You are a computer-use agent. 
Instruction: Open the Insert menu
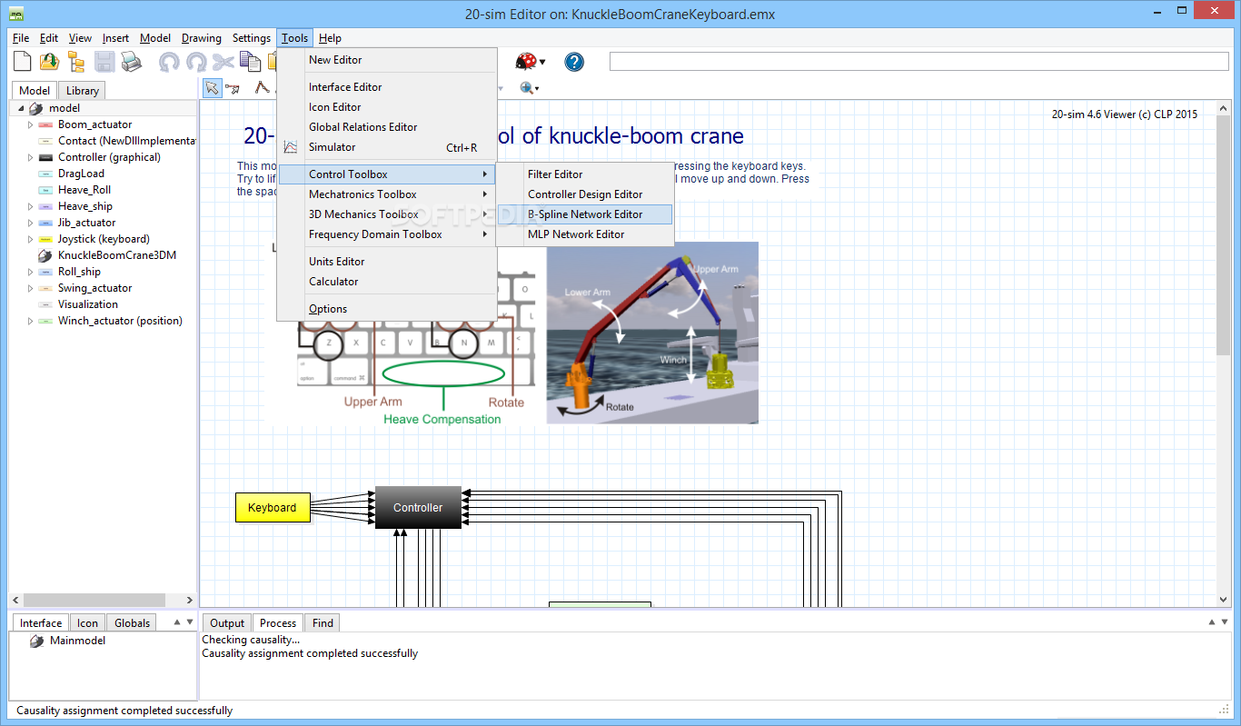(x=115, y=38)
